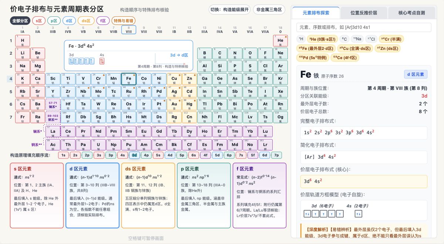Switch to the 位置反推价层 tab
Image resolution: width=444 pixels, height=244 pixels.
click(x=363, y=13)
